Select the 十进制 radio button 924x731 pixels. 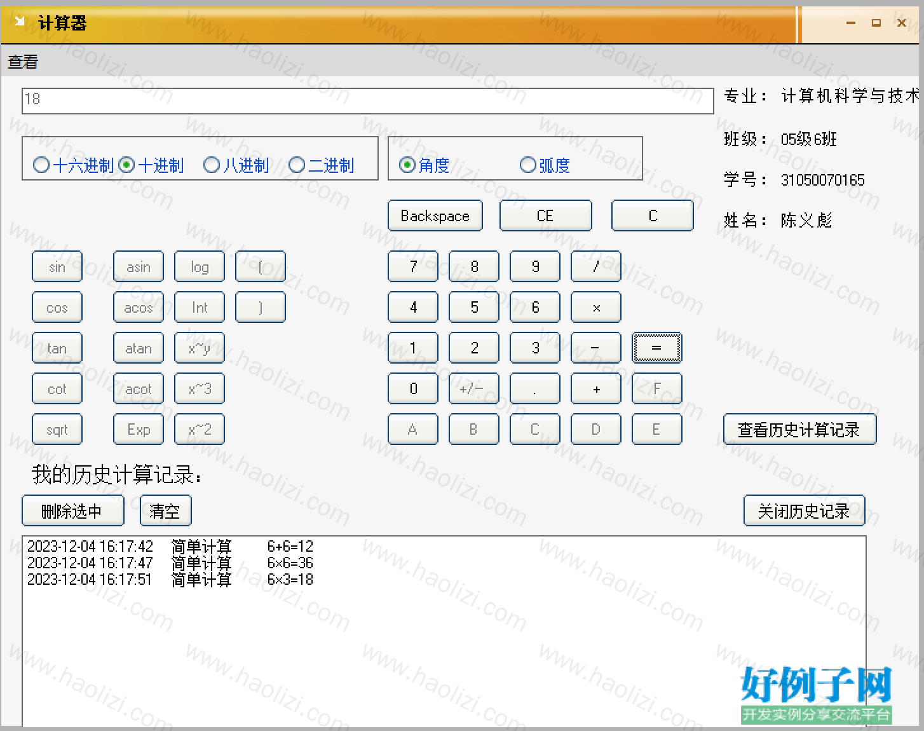pyautogui.click(x=151, y=165)
